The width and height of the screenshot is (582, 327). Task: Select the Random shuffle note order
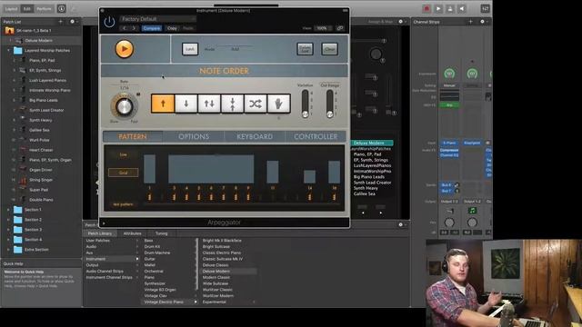pyautogui.click(x=256, y=104)
